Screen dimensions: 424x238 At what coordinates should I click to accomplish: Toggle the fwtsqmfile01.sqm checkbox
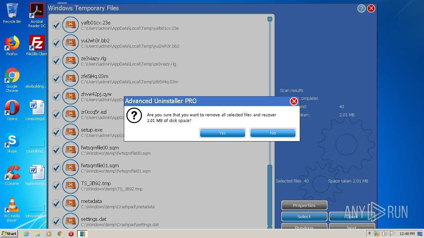[57, 168]
